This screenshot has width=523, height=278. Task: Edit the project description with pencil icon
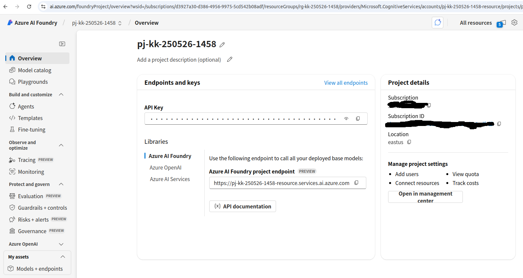point(230,59)
